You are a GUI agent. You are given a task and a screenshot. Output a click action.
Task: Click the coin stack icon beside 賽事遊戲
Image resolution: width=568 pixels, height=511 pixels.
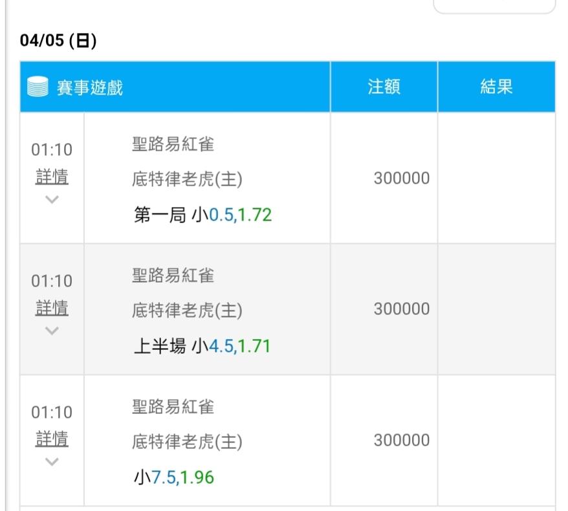(38, 87)
